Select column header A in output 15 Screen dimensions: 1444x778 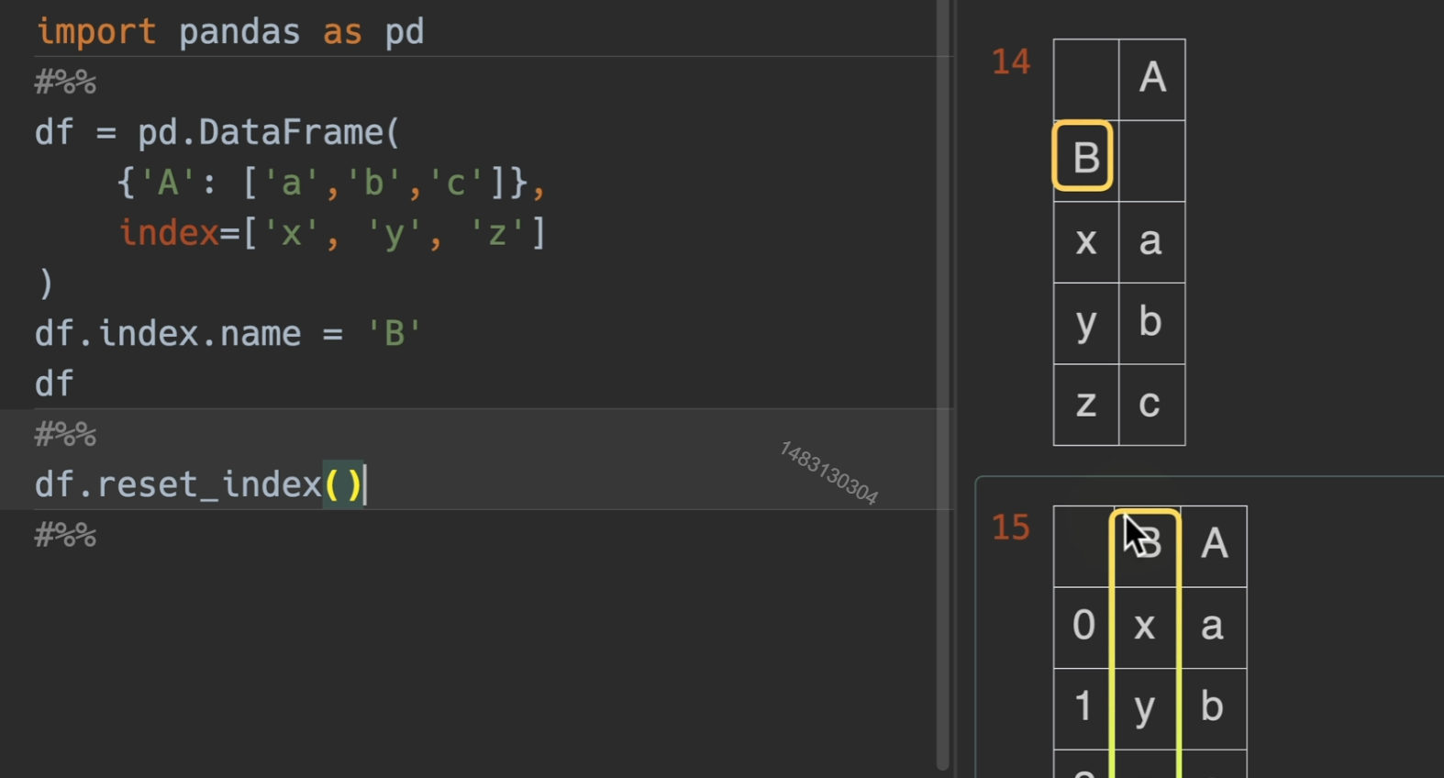[1214, 544]
